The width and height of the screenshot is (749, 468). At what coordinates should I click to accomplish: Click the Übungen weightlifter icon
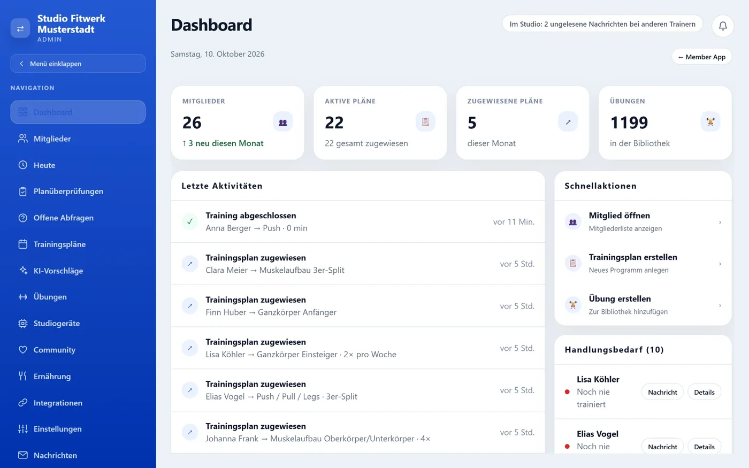point(710,122)
